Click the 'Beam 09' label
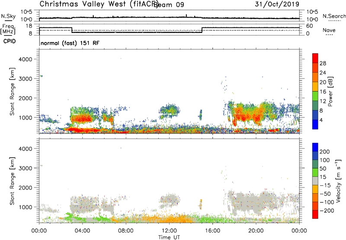 click(169, 4)
